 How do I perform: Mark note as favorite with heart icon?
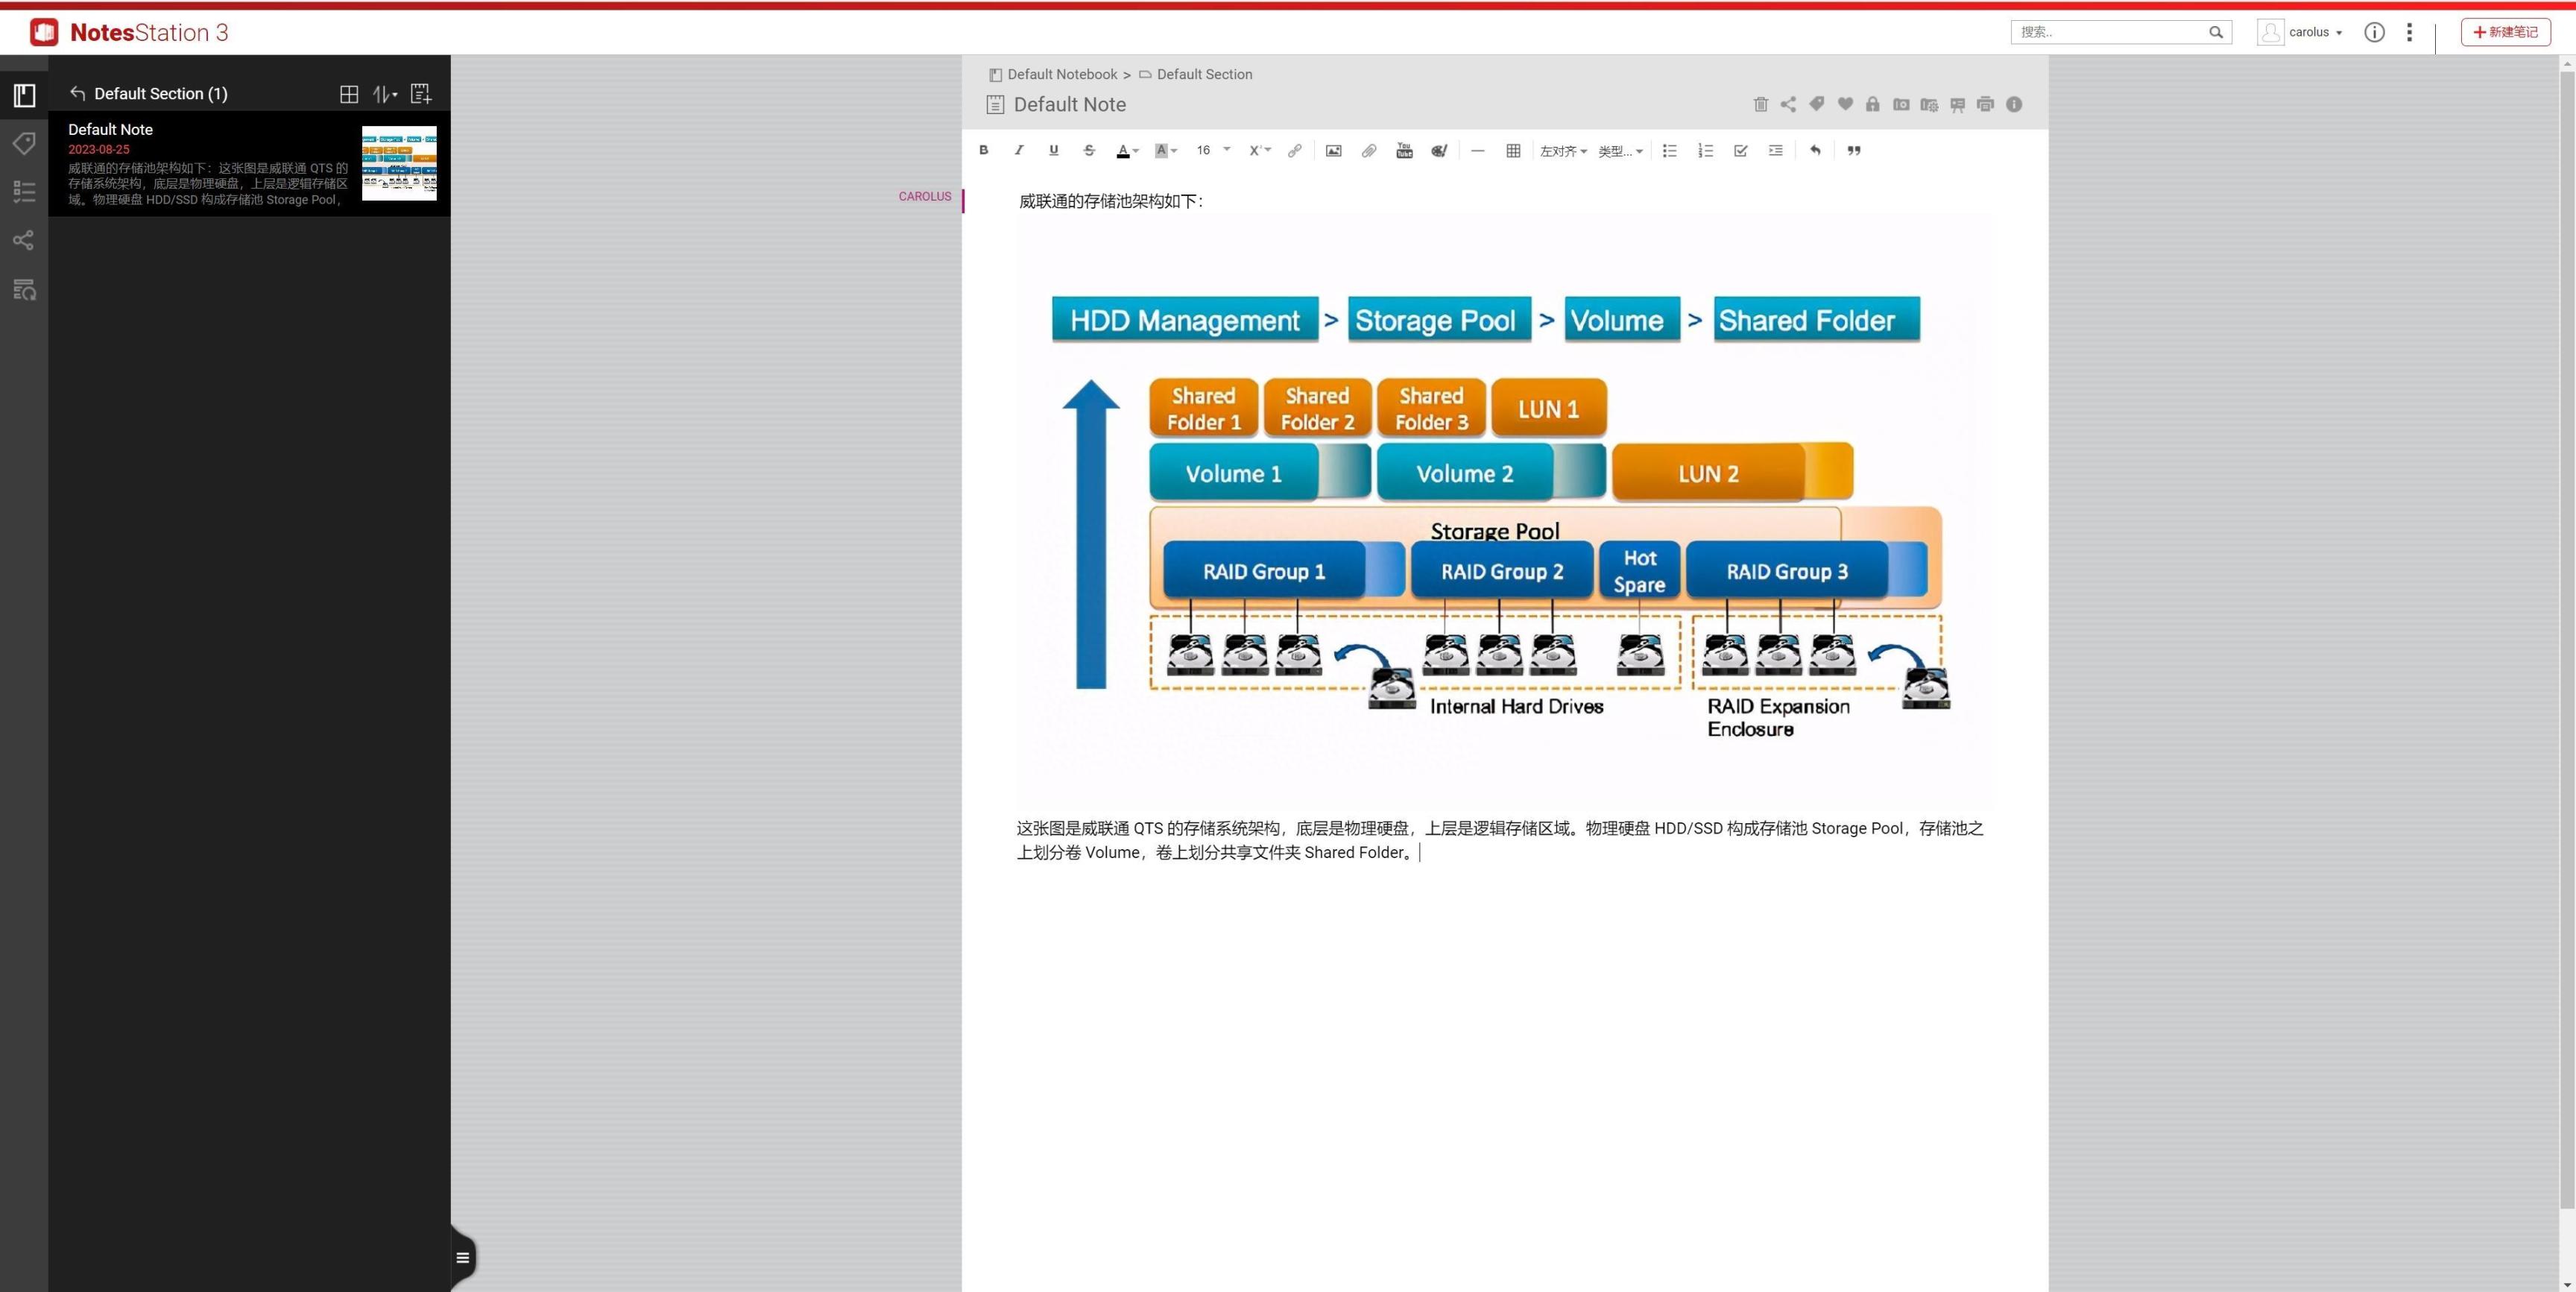pos(1845,104)
